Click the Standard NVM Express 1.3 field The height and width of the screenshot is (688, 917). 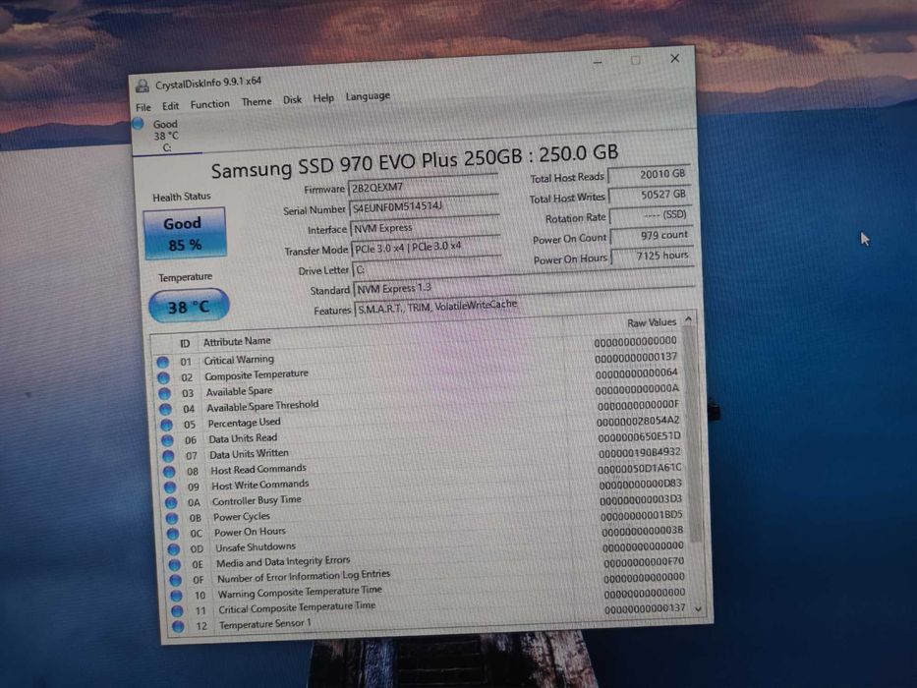point(525,286)
